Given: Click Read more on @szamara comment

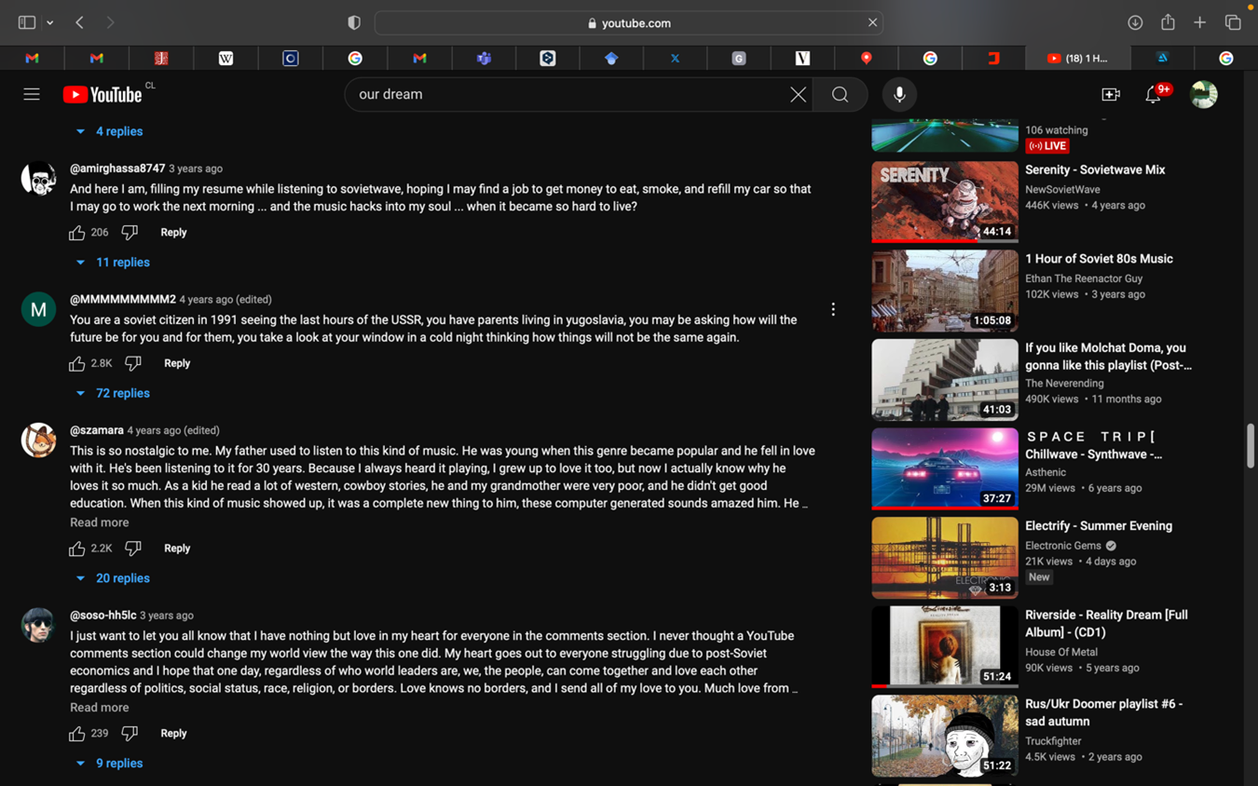Looking at the screenshot, I should pyautogui.click(x=100, y=522).
